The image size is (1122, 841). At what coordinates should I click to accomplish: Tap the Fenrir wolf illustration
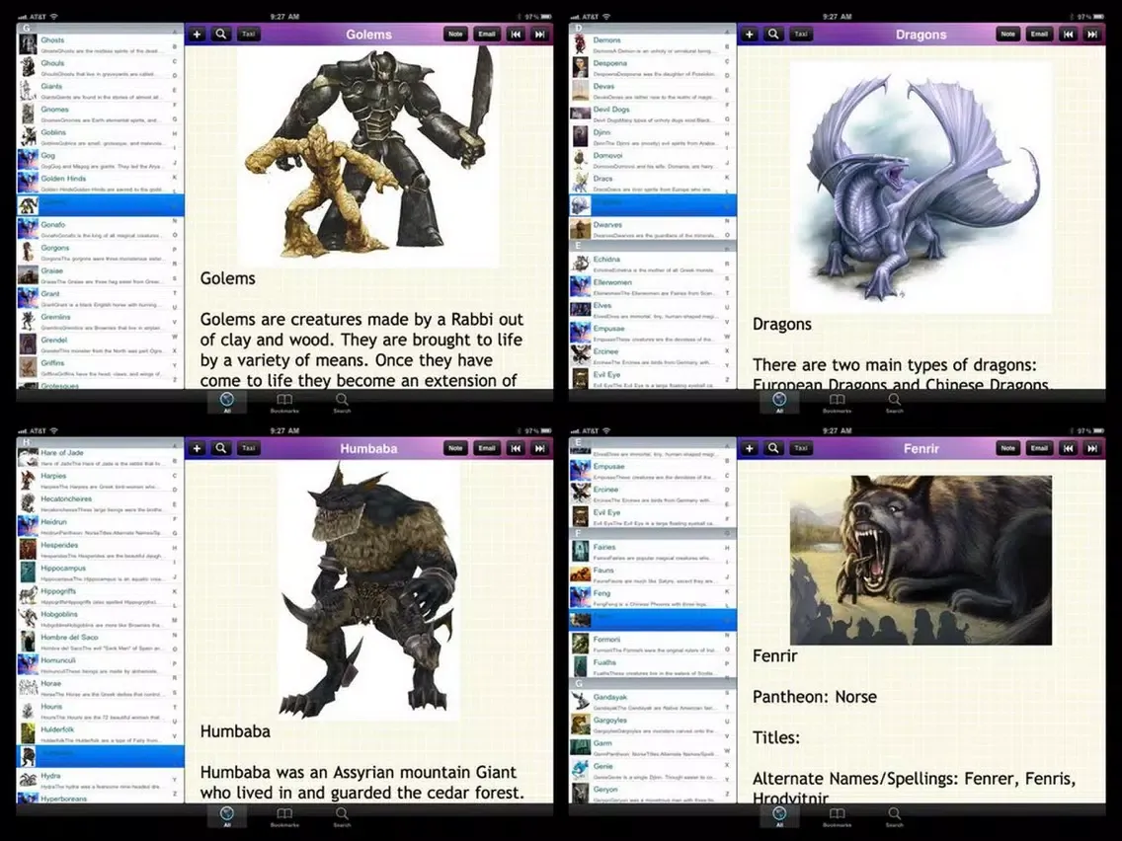coord(921,560)
